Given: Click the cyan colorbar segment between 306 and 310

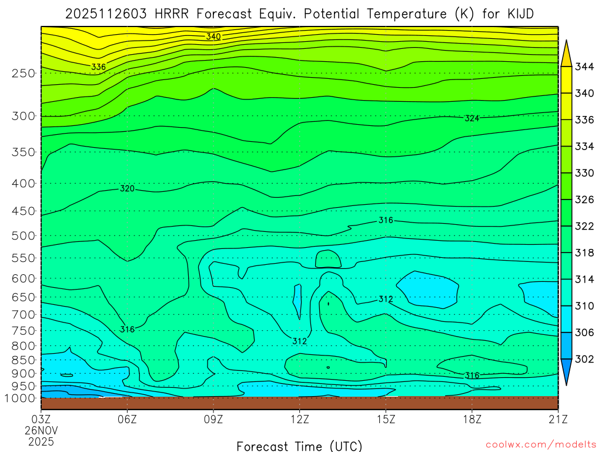Looking at the screenshot, I should point(566,319).
